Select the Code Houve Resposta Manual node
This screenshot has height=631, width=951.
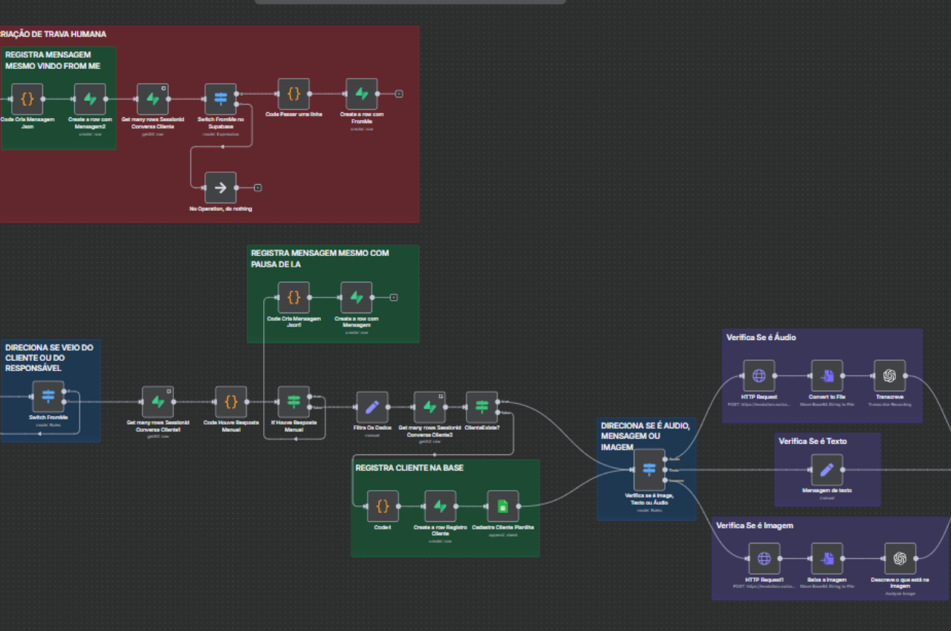click(231, 402)
